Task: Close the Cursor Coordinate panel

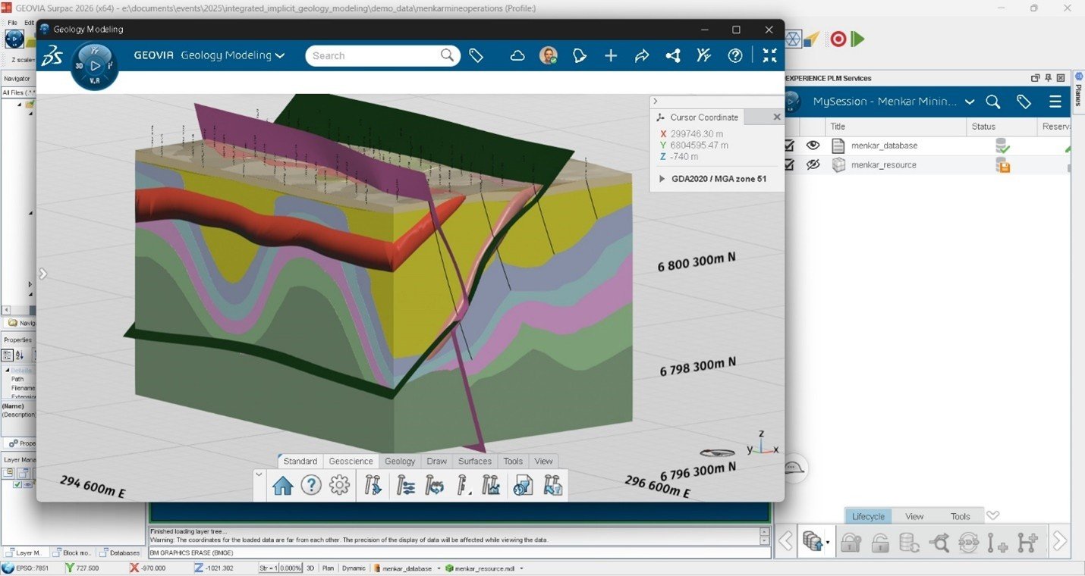Action: pos(776,117)
